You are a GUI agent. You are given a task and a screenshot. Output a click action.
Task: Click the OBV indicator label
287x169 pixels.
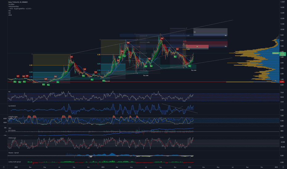pos(10,128)
